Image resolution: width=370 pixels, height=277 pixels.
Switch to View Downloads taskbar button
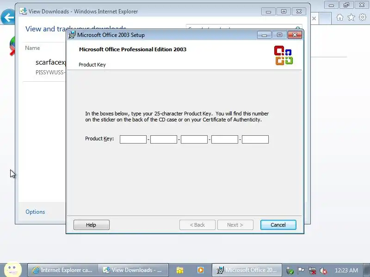tap(133, 270)
